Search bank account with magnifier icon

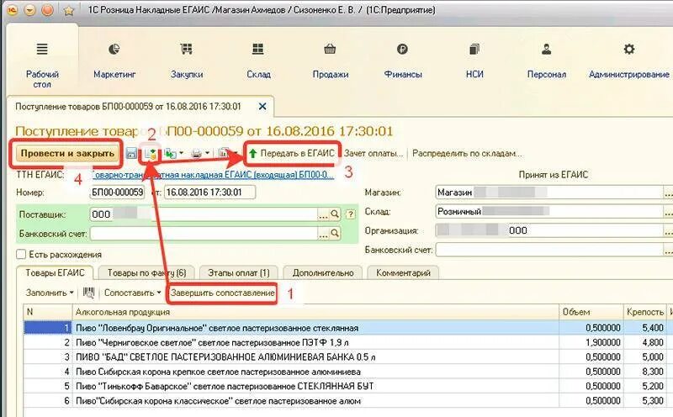pyautogui.click(x=335, y=234)
